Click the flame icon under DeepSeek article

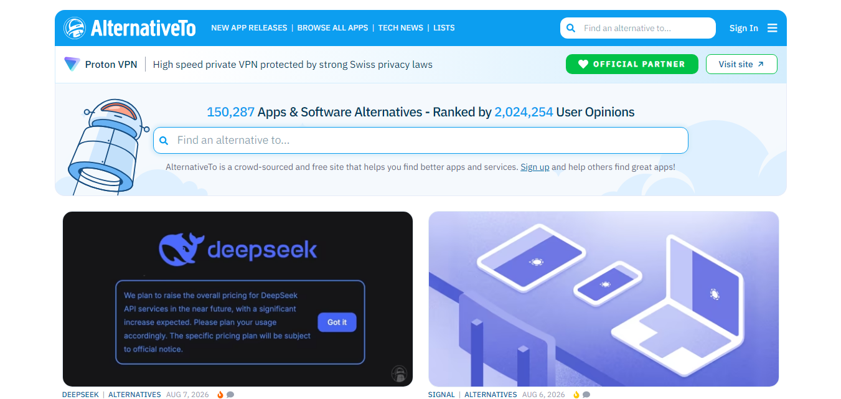point(220,395)
